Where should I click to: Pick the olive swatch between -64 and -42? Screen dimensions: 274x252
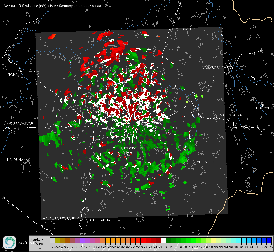pyautogui.click(x=57, y=240)
